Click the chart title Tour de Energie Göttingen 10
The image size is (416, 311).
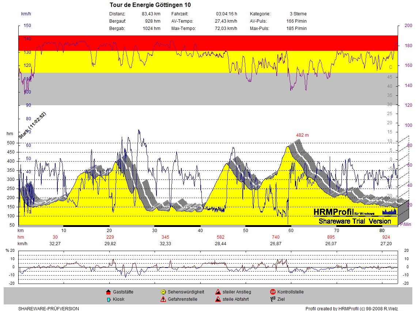[150, 5]
